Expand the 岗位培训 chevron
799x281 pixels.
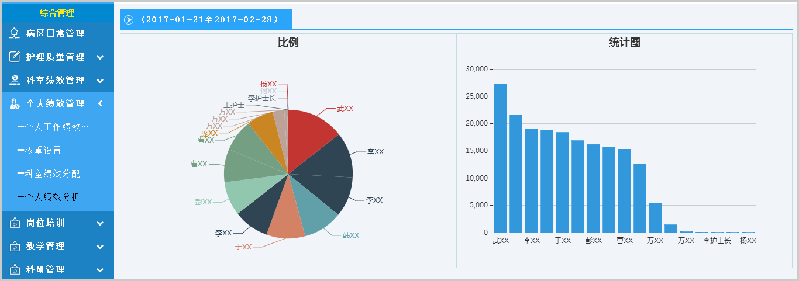coord(100,223)
